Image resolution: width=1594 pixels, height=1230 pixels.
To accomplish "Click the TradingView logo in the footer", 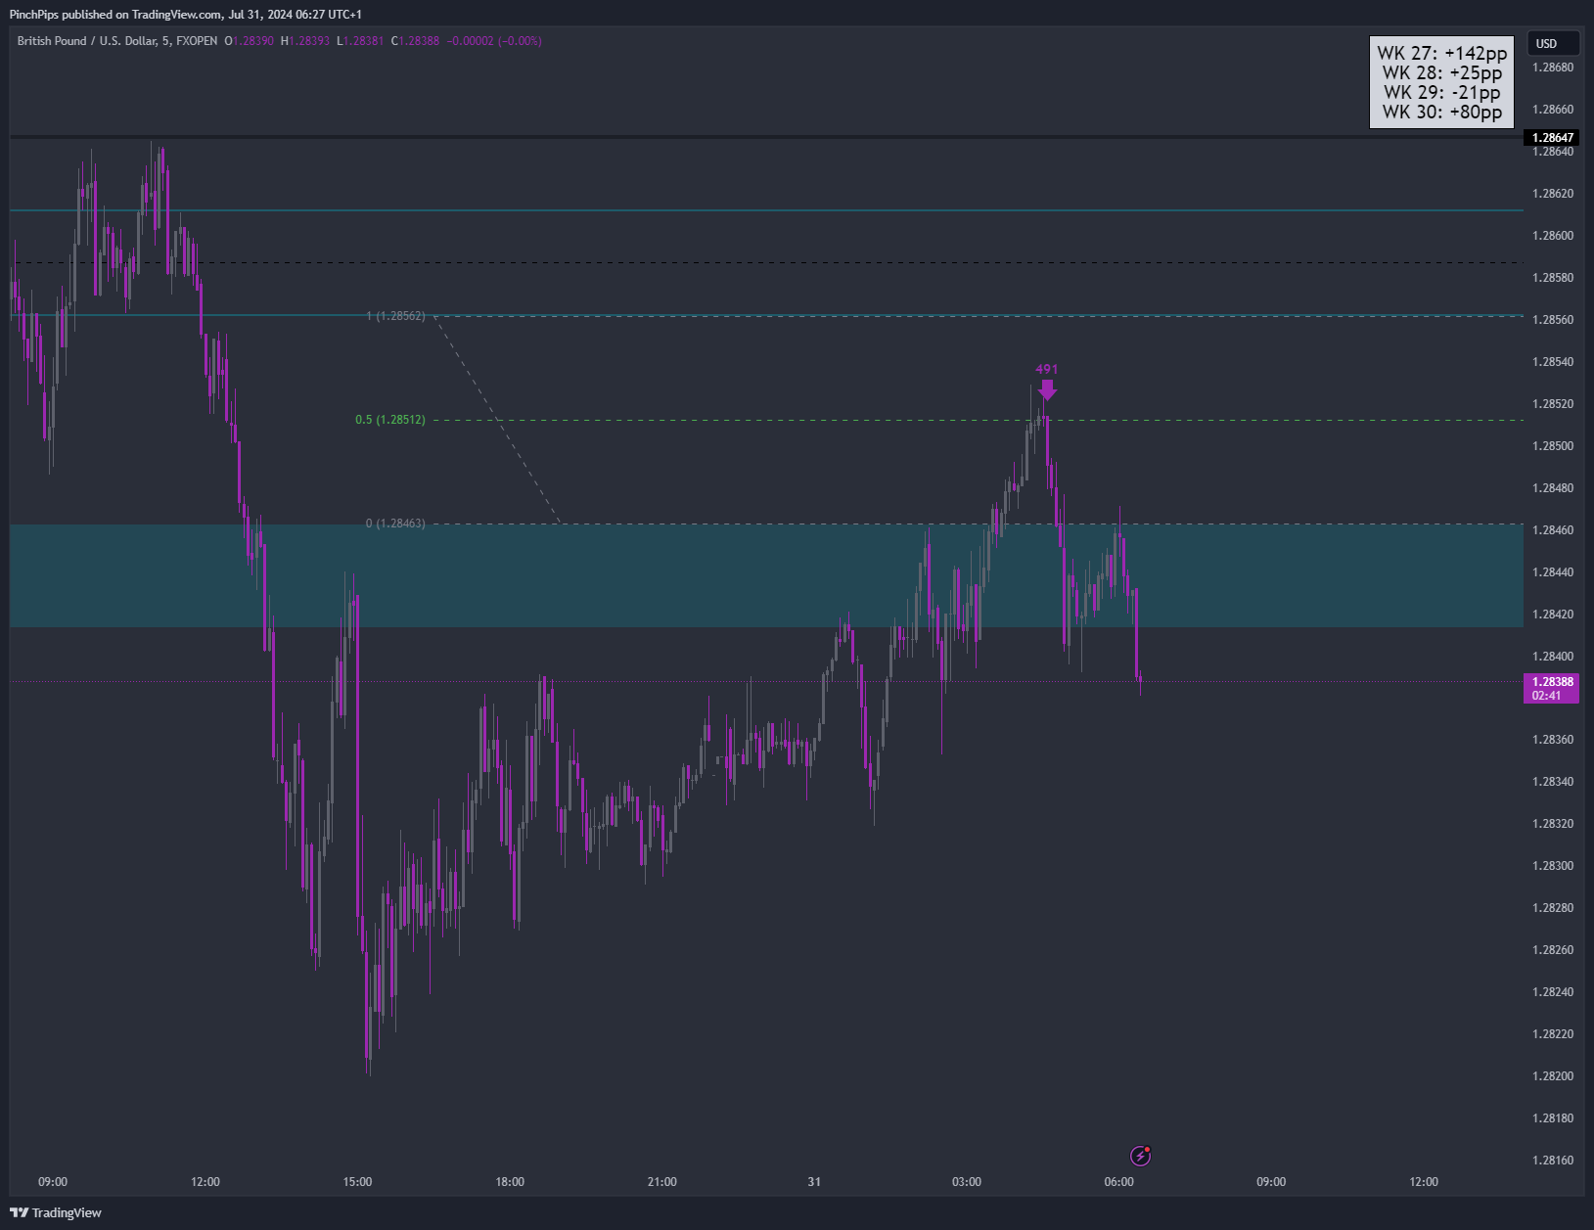I will click(x=56, y=1212).
